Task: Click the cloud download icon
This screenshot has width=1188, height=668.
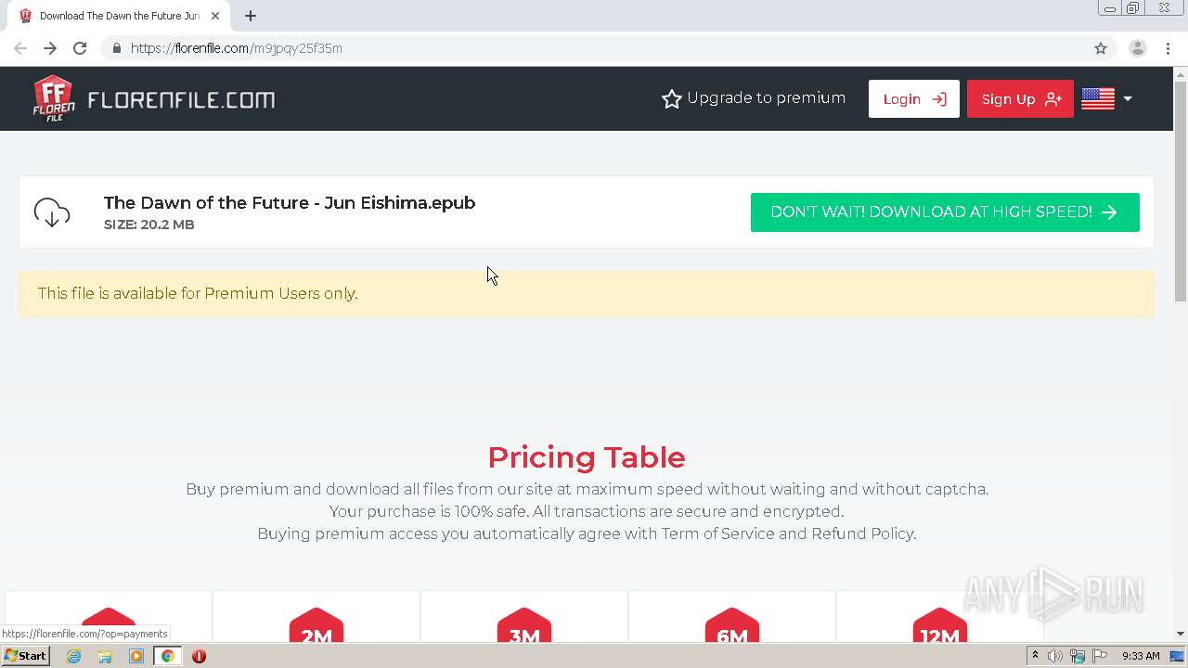Action: click(52, 212)
